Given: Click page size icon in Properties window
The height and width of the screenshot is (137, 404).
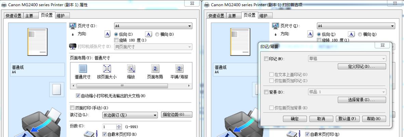Looking at the screenshot, I should click(x=73, y=26).
